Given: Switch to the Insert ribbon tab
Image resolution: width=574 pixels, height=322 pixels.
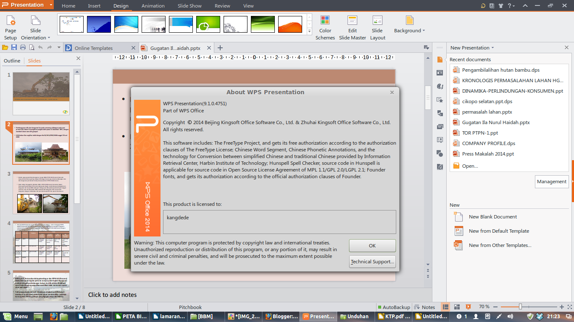Looking at the screenshot, I should (x=94, y=6).
